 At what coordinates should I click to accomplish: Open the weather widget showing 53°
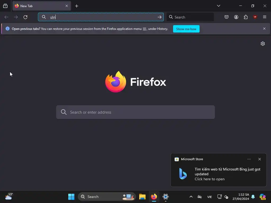tap(9, 196)
